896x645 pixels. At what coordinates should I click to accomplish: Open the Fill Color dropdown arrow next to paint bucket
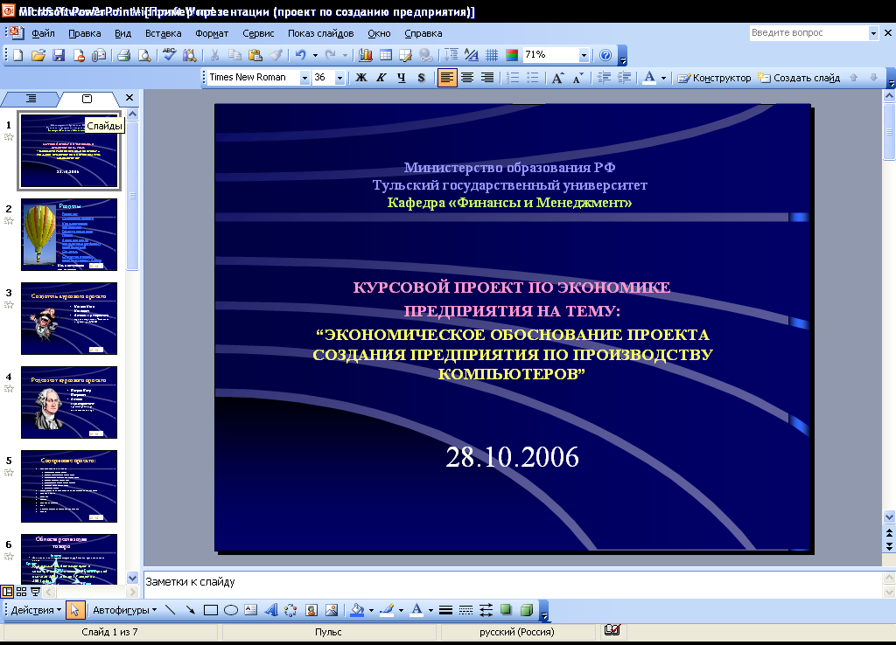pyautogui.click(x=371, y=610)
